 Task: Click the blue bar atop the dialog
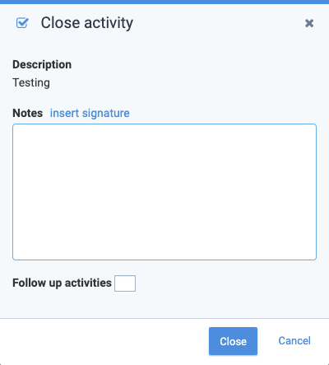[x=164, y=2]
